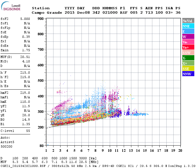This screenshot has height=168, width=196.
Task: Click the RSF value under P1
Action: 124,13
